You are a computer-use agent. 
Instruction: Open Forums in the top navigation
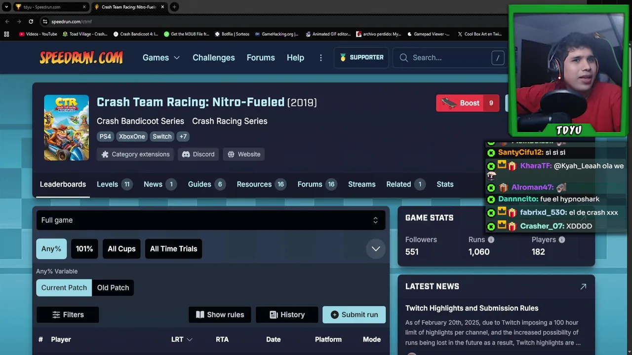pyautogui.click(x=261, y=58)
